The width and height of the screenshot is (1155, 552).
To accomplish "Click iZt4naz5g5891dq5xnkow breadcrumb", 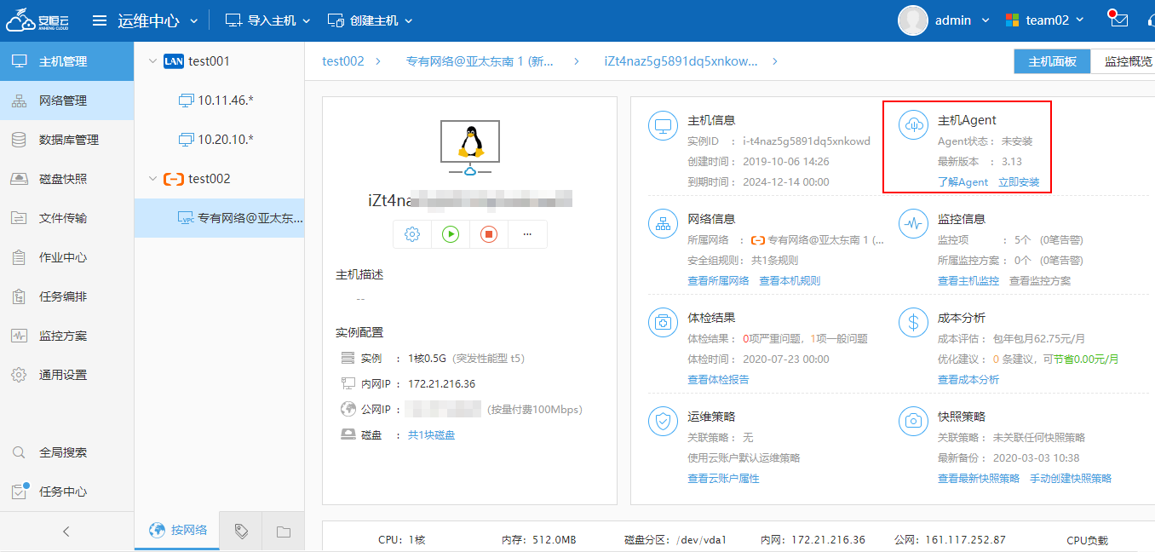I will click(x=681, y=61).
